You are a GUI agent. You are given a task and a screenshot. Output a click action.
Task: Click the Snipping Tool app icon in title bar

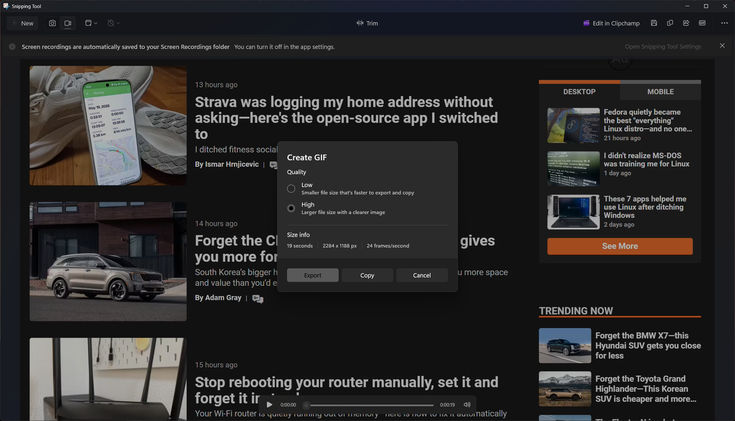6,6
